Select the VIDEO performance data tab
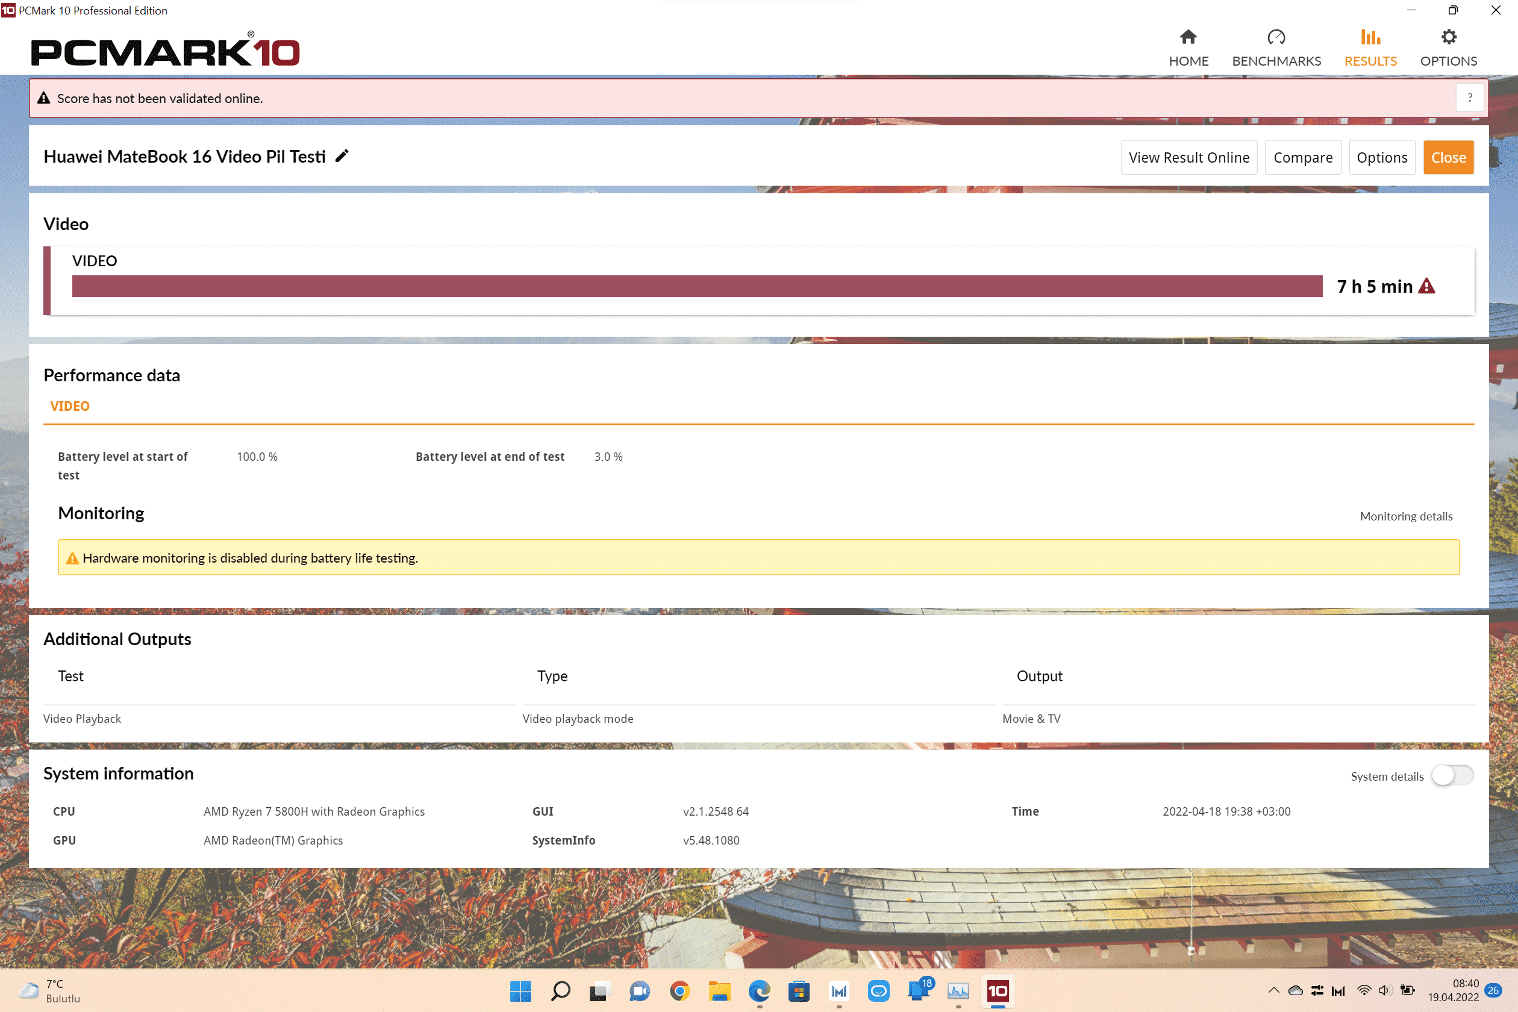The width and height of the screenshot is (1518, 1012). [70, 406]
